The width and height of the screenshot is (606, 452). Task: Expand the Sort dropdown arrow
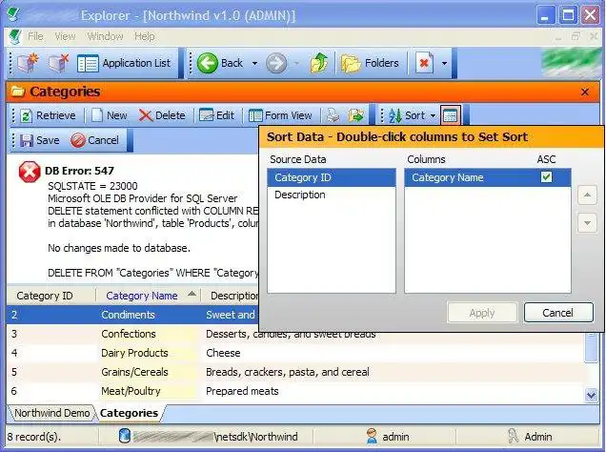(x=433, y=116)
